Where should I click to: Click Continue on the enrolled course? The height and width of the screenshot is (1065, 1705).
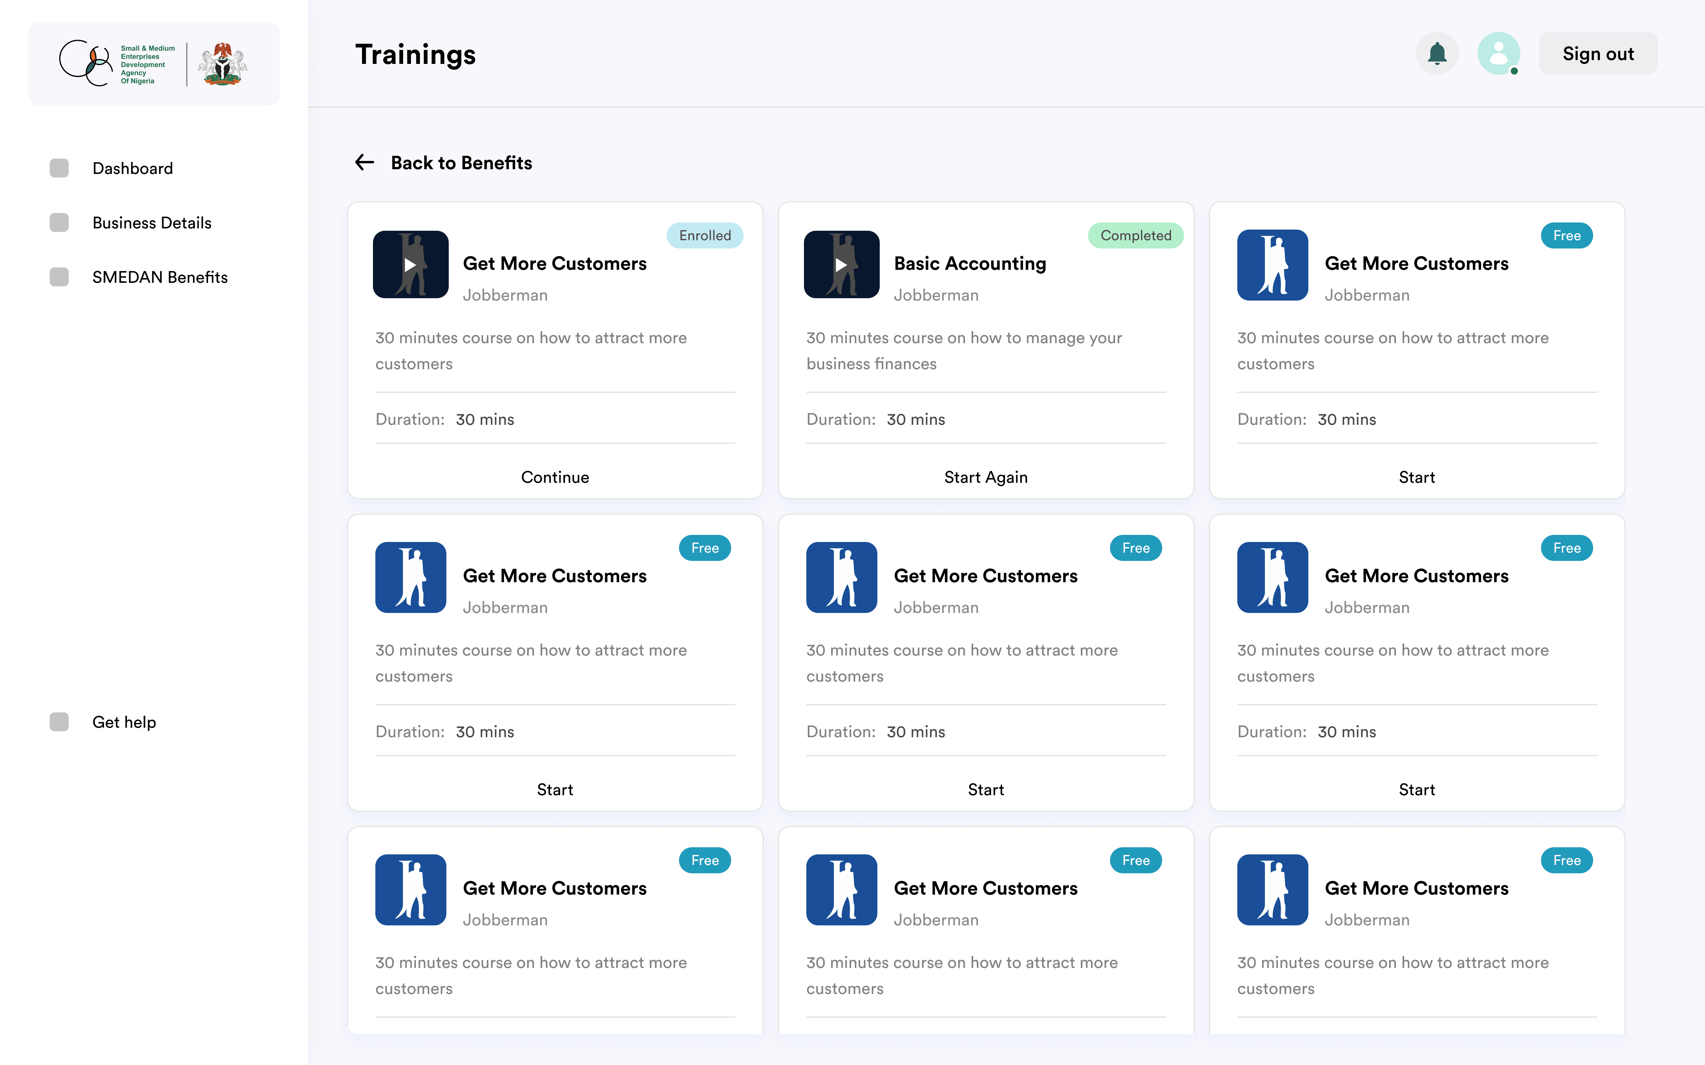coord(555,477)
